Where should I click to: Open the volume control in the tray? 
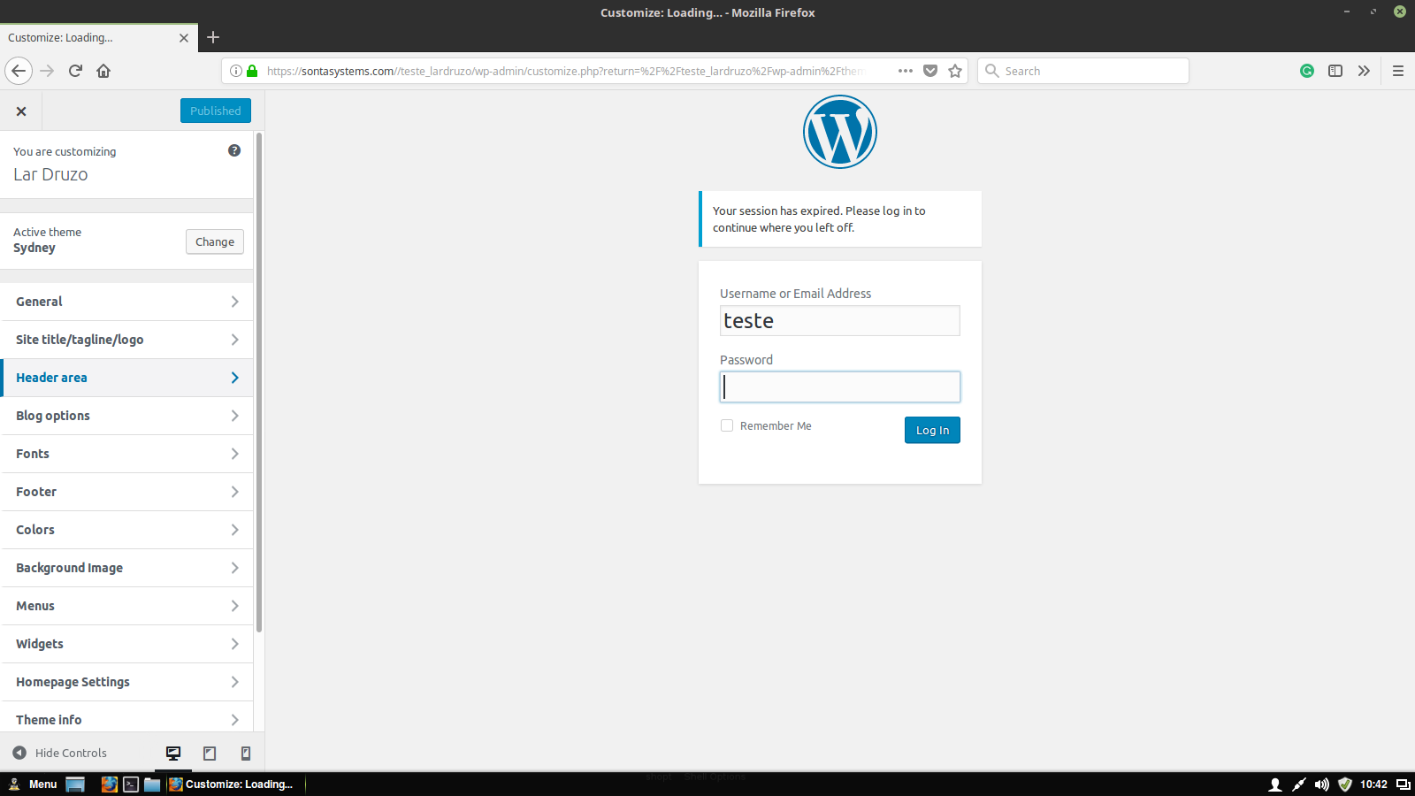tap(1321, 785)
